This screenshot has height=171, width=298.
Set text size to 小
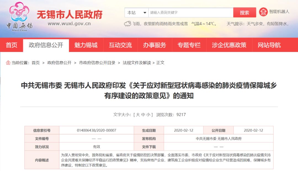pos(148,115)
